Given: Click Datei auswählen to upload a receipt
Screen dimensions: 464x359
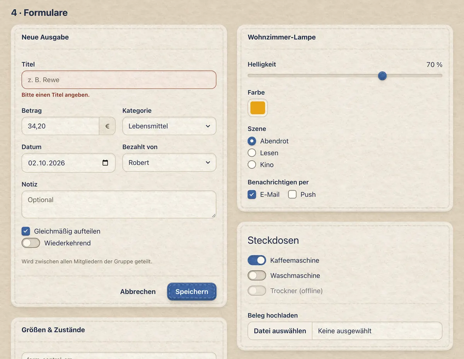Looking at the screenshot, I should (x=280, y=331).
